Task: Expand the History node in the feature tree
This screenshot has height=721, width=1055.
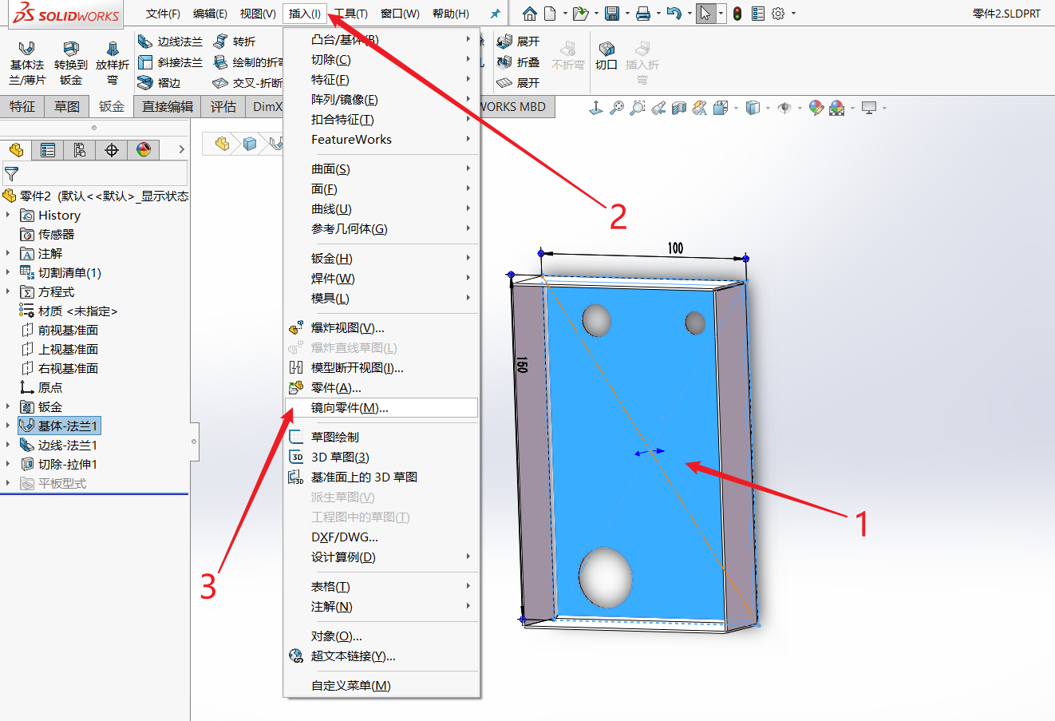Action: (9, 215)
